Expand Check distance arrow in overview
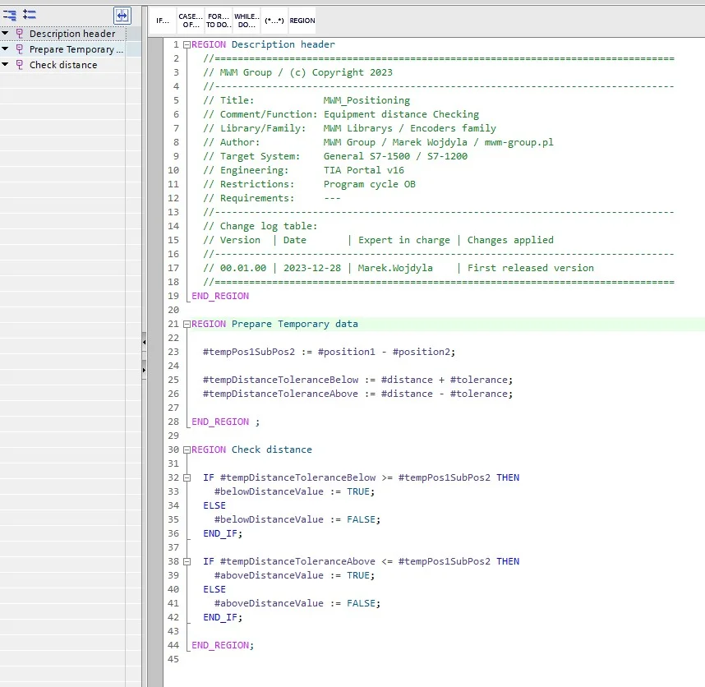 (x=6, y=65)
